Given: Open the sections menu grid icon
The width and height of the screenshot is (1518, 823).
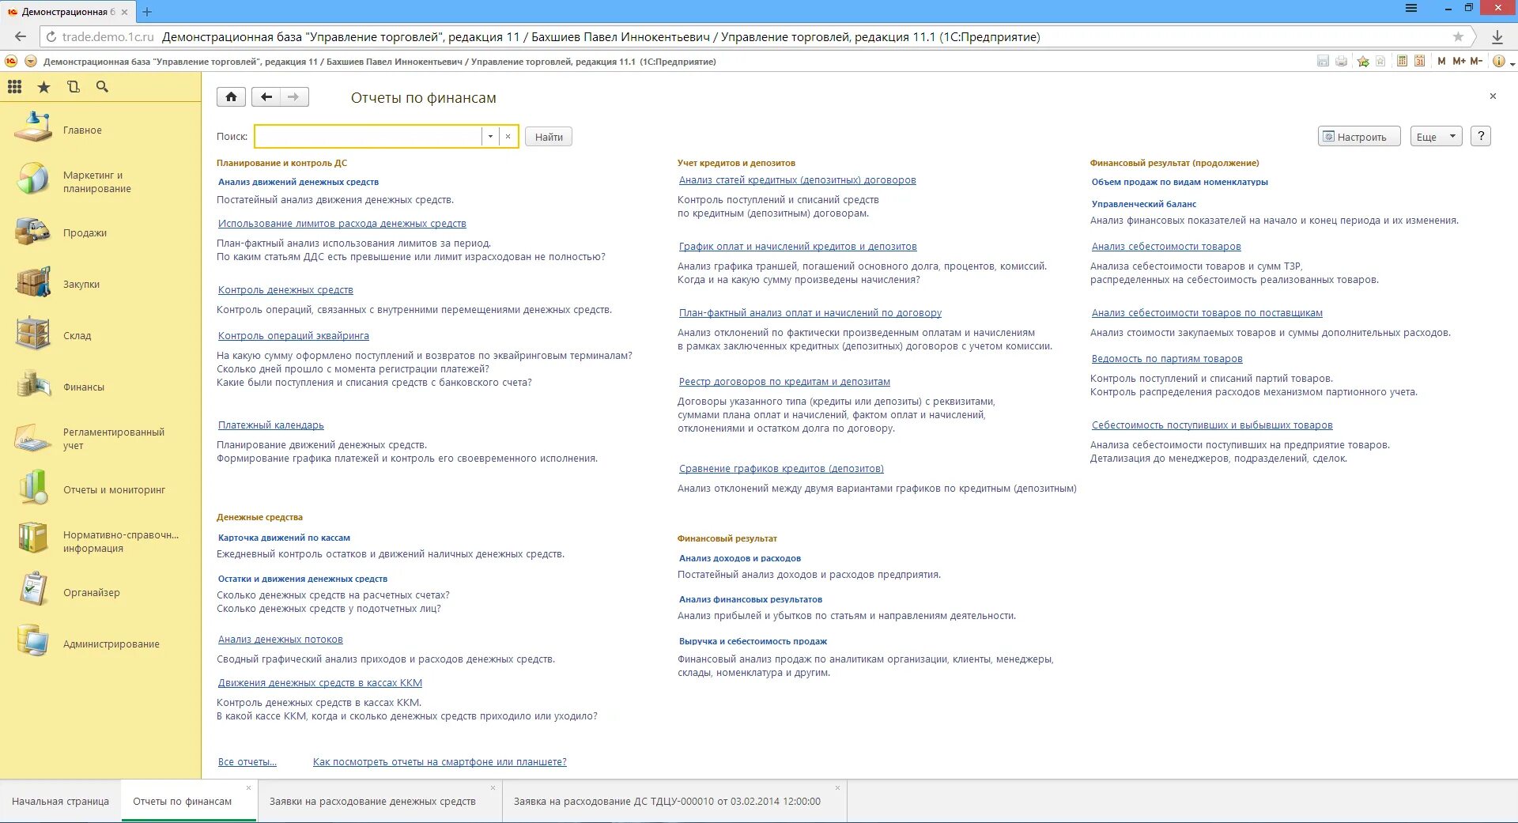Looking at the screenshot, I should [x=15, y=87].
